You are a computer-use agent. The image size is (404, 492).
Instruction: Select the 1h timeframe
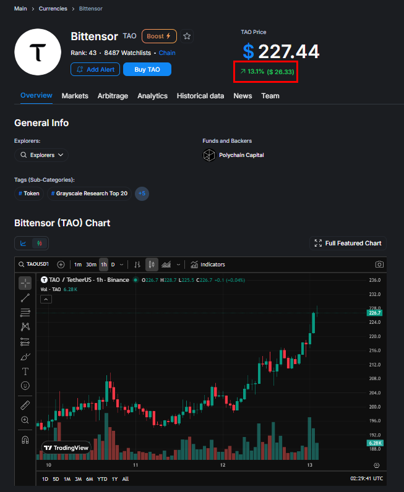coord(104,265)
